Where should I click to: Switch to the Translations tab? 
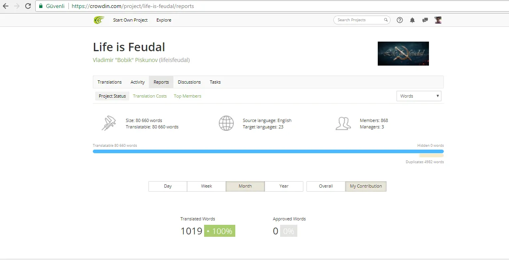(110, 82)
